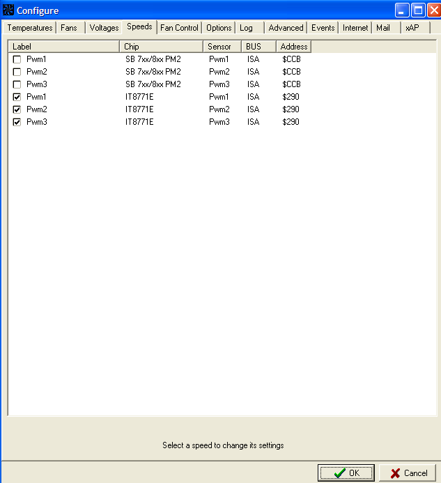The height and width of the screenshot is (483, 441).
Task: Click the $290 address in the IT8771E Pwm2 row
Action: click(x=291, y=109)
